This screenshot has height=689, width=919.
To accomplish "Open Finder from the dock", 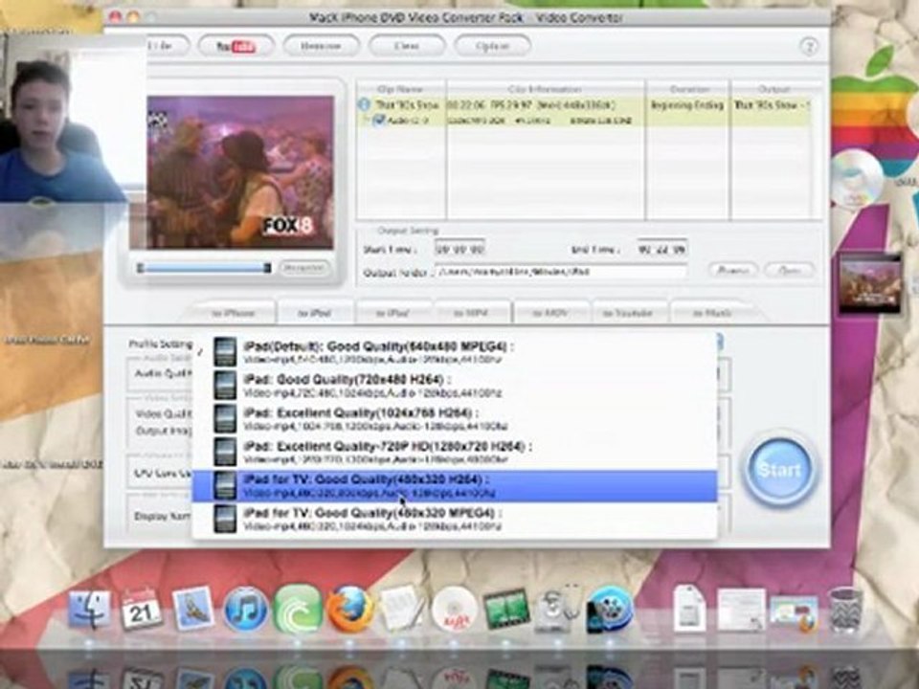I will (88, 610).
